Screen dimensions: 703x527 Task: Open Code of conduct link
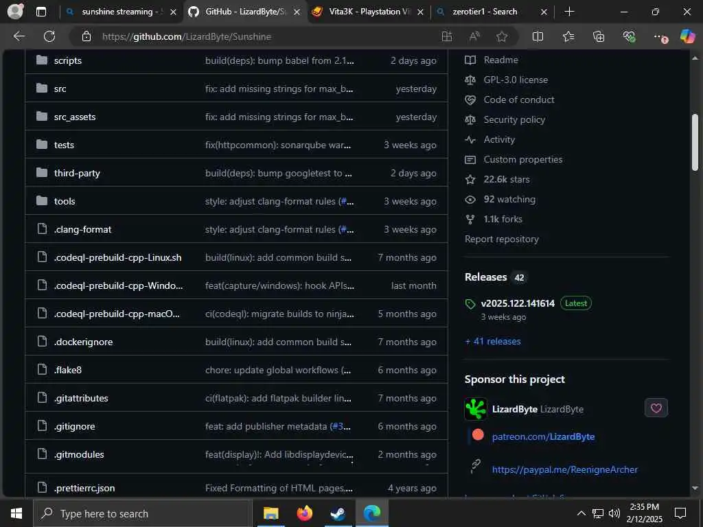tap(519, 100)
